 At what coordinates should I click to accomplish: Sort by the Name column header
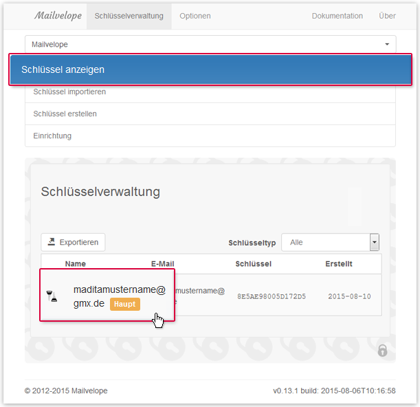[75, 264]
